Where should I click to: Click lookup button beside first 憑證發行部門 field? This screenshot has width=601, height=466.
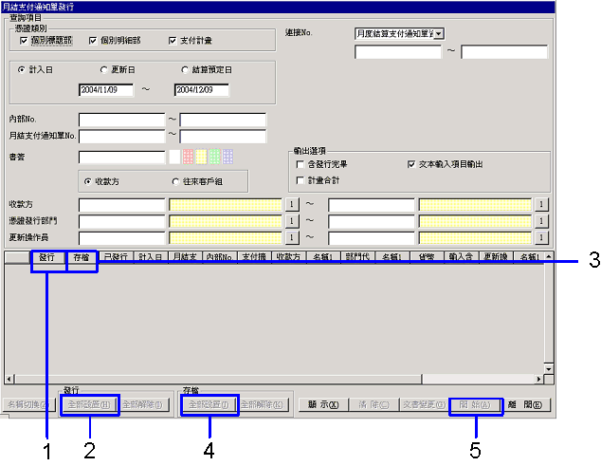[x=291, y=221]
